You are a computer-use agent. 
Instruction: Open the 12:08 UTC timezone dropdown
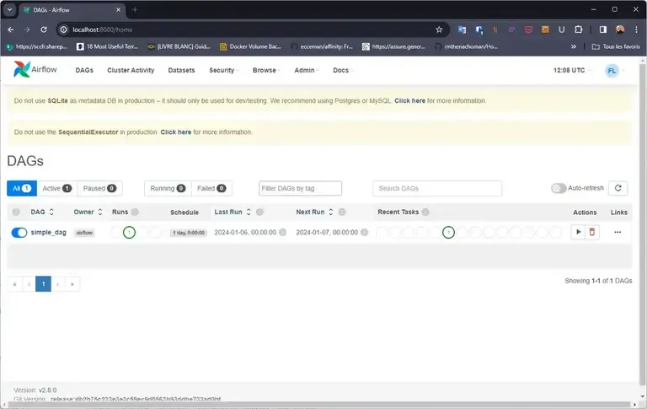[x=571, y=70]
